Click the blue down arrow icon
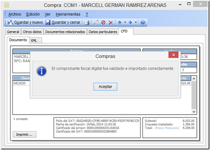Image resolution: width=210 pixels, height=150 pixels. (x=130, y=22)
